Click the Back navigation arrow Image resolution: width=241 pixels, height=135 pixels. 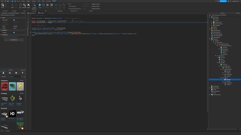[12, 5]
